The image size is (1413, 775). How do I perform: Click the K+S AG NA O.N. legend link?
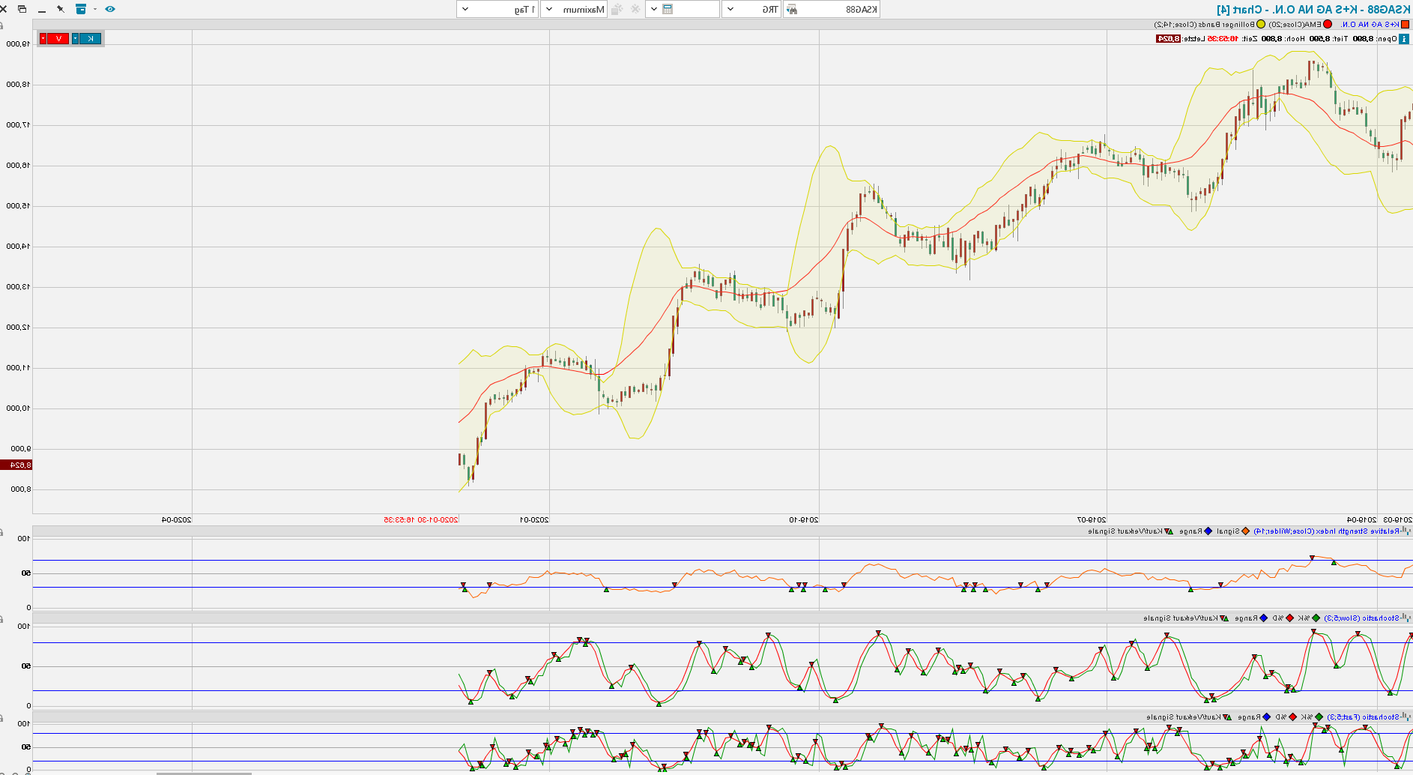click(x=1370, y=25)
